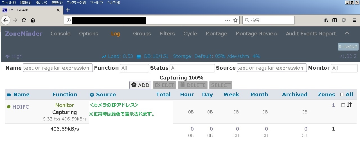The image size is (360, 146).
Task: Open the Status filter dropdown
Action: point(192,68)
